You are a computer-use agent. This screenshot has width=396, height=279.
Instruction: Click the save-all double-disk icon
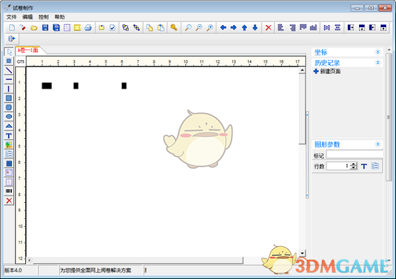click(56, 27)
